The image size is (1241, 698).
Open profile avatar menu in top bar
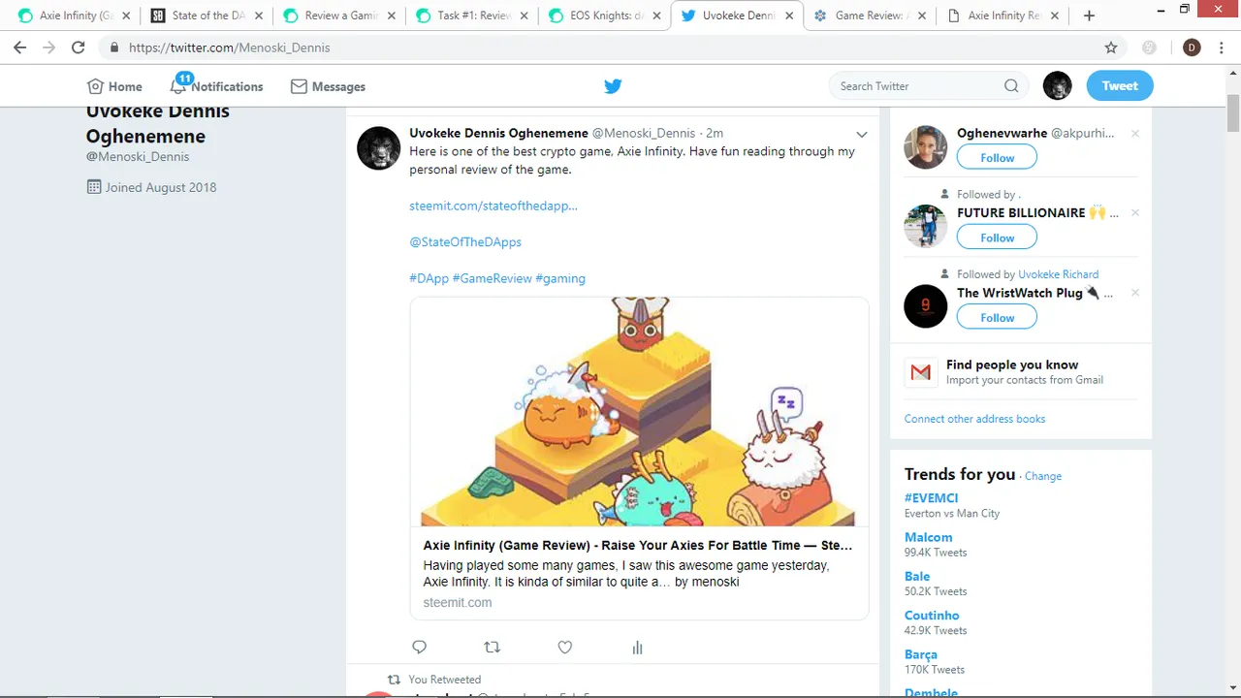[1058, 86]
